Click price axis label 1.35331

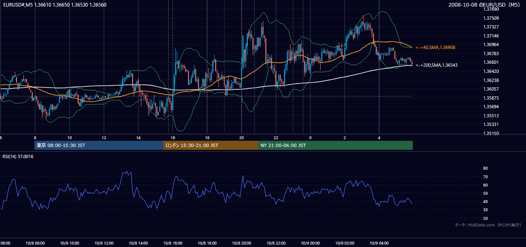click(491, 124)
